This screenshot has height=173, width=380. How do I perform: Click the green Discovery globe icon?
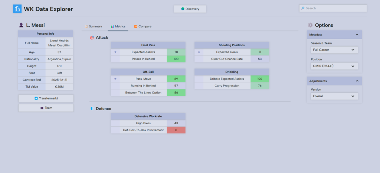[x=183, y=9]
